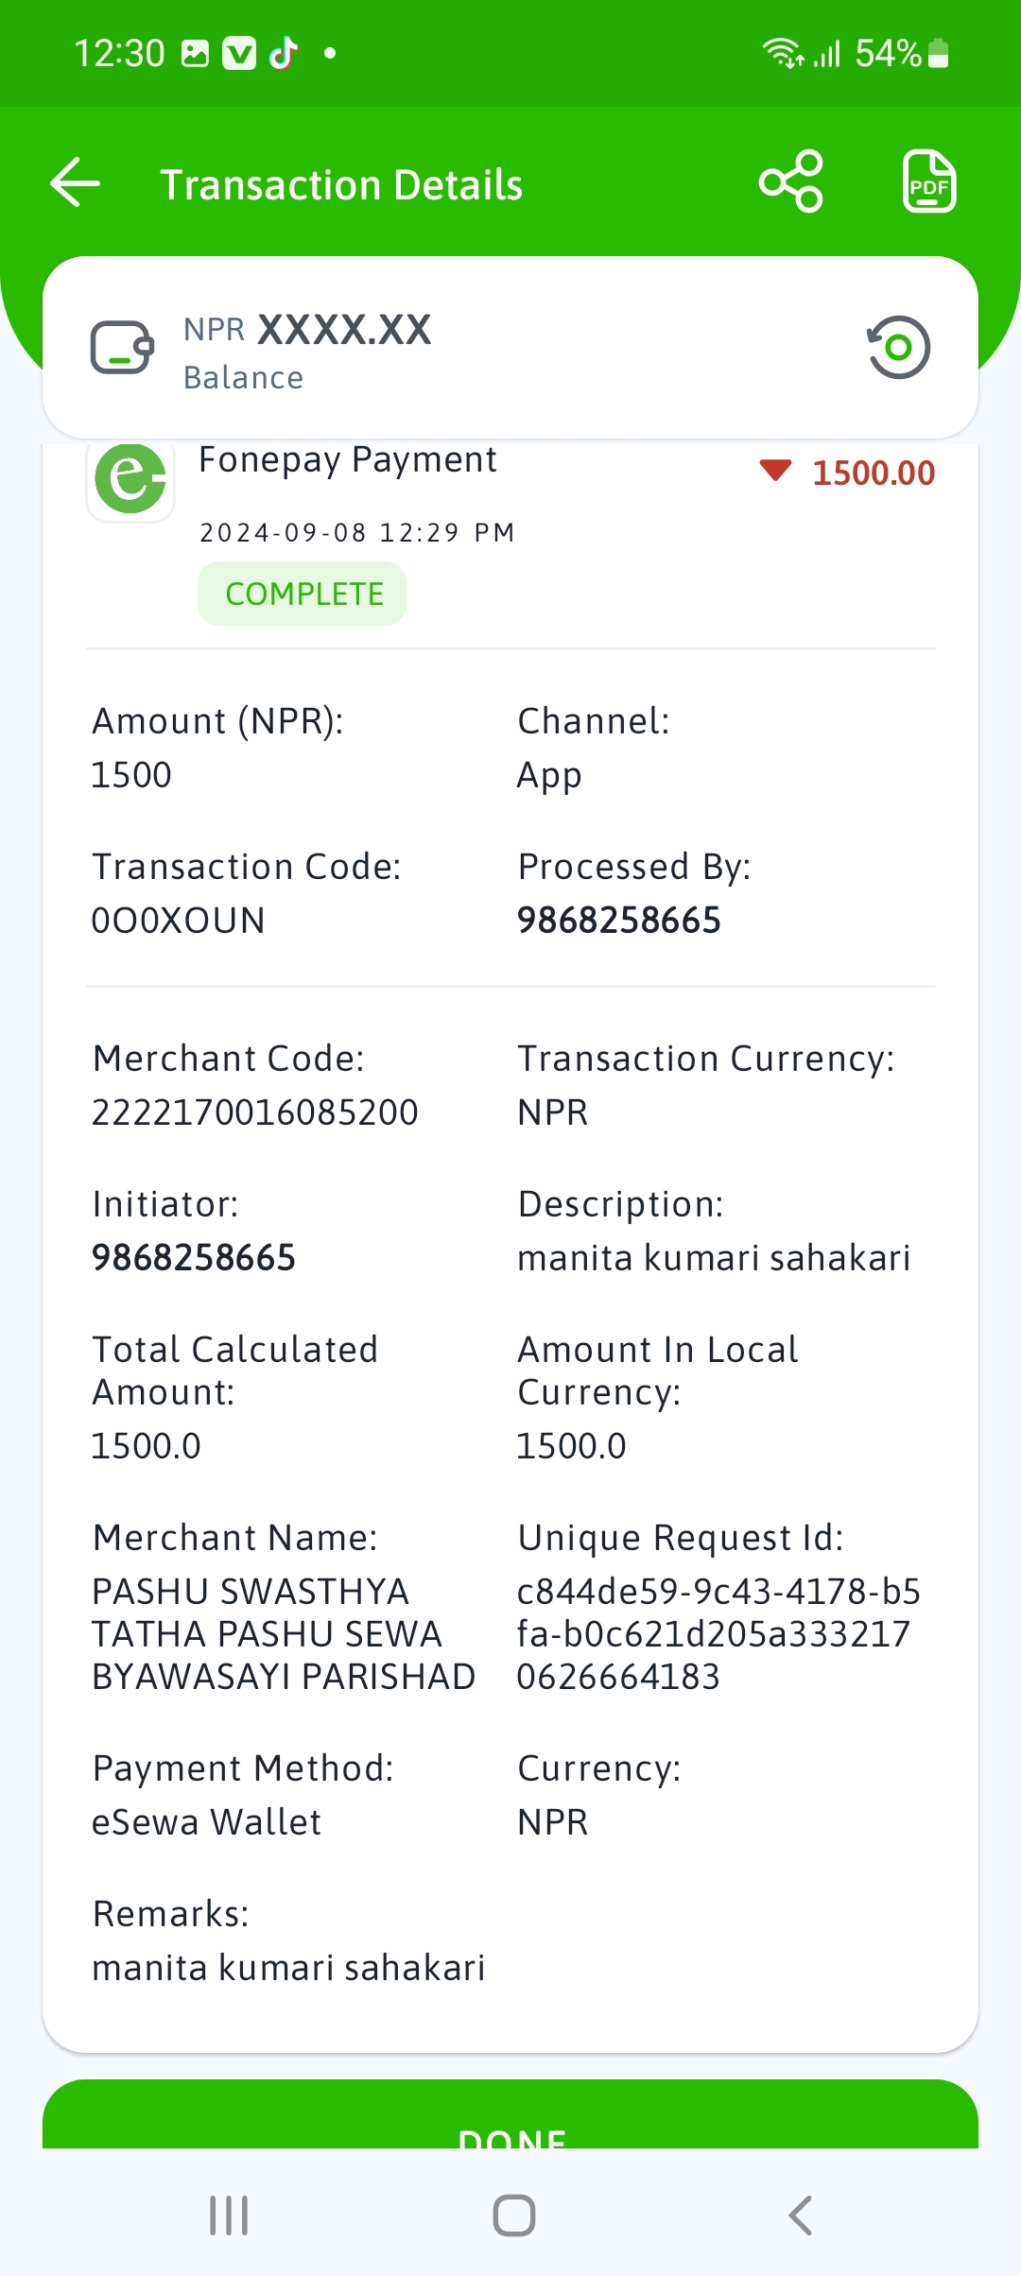Tap the Transaction Details title
Viewport: 1021px width, 2276px height.
[x=341, y=184]
